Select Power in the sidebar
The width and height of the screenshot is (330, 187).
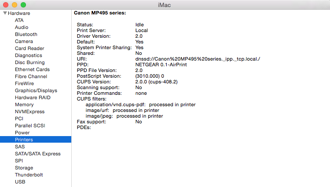[x=22, y=133]
